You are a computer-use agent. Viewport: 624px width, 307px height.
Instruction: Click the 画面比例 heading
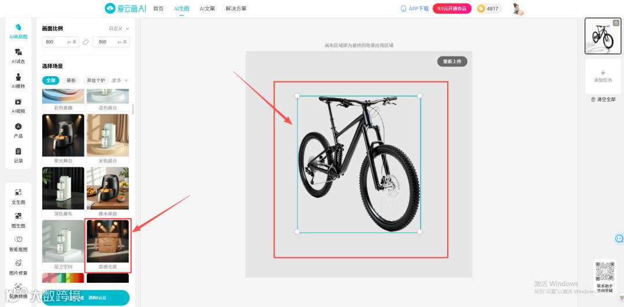coord(53,29)
